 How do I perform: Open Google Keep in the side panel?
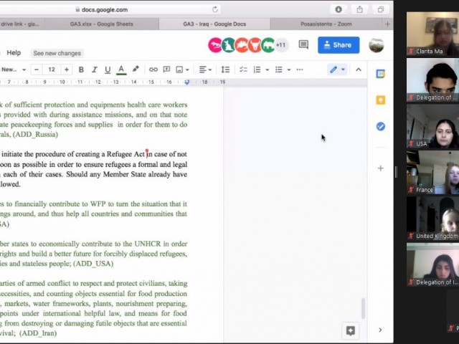381,100
